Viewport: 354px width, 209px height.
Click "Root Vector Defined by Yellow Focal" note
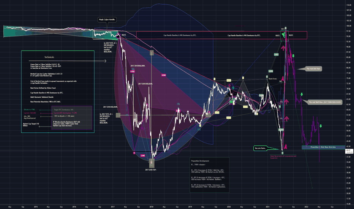[43, 88]
